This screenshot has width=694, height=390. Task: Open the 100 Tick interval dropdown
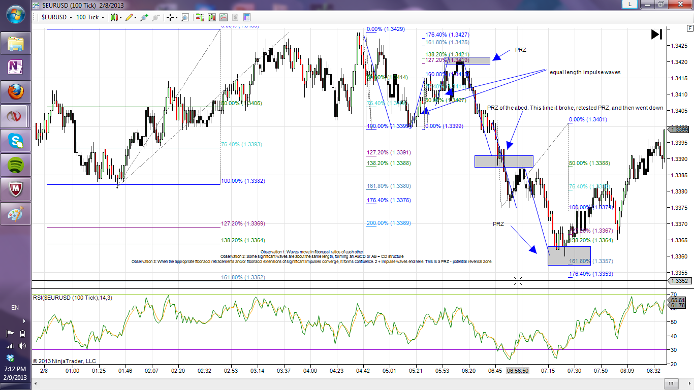pyautogui.click(x=90, y=17)
